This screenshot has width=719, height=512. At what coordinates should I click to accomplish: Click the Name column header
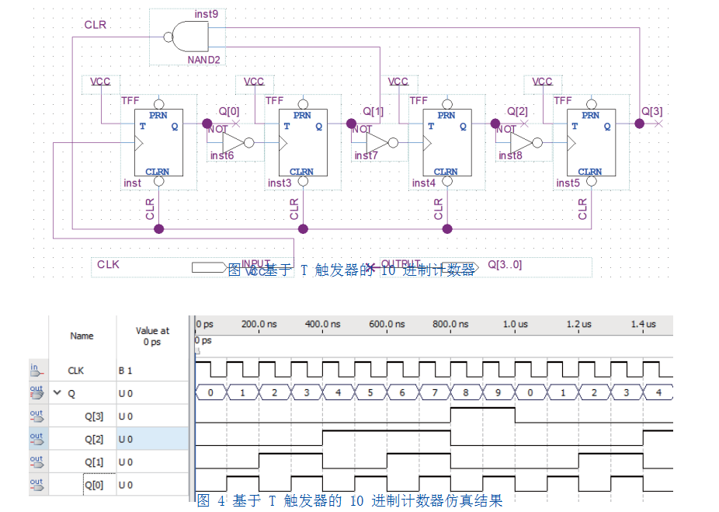tap(82, 336)
